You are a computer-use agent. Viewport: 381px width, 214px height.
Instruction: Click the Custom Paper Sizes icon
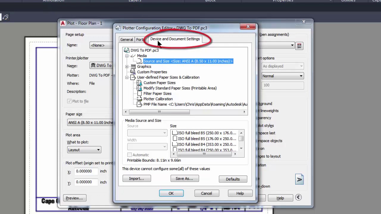pos(139,83)
